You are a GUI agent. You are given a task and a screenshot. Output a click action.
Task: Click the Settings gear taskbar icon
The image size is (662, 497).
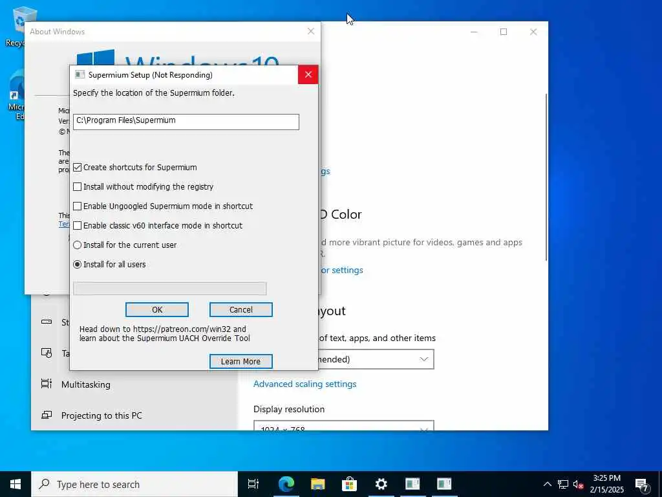tap(381, 484)
